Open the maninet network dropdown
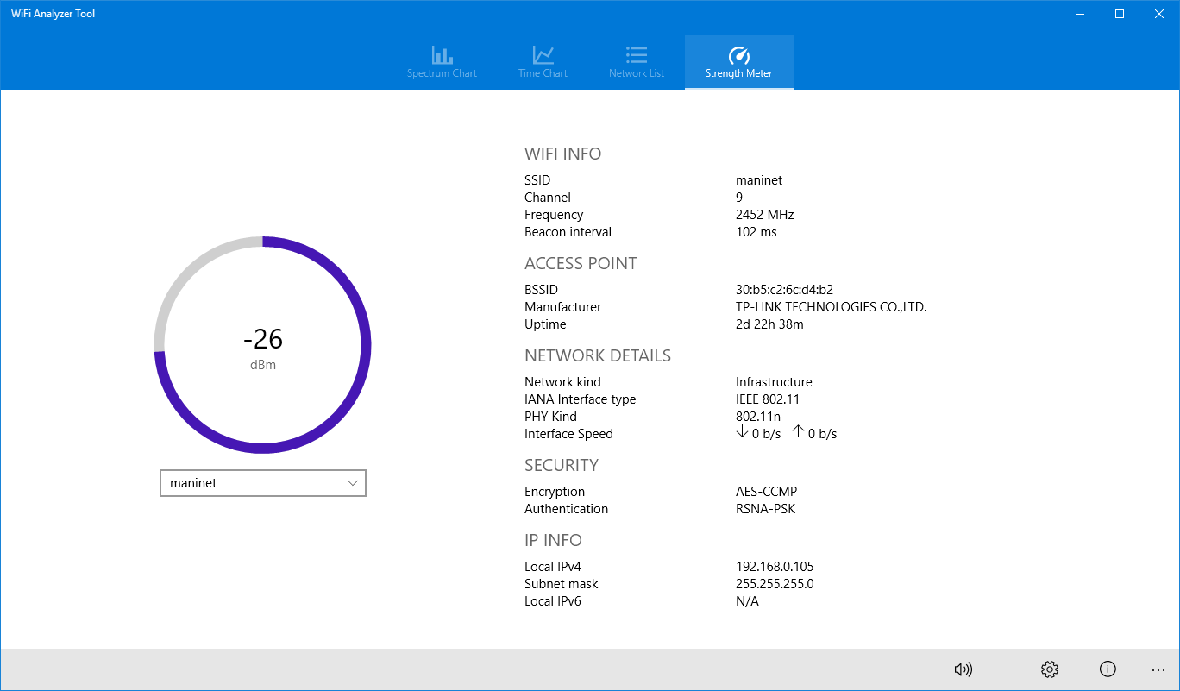The width and height of the screenshot is (1180, 691). click(262, 482)
